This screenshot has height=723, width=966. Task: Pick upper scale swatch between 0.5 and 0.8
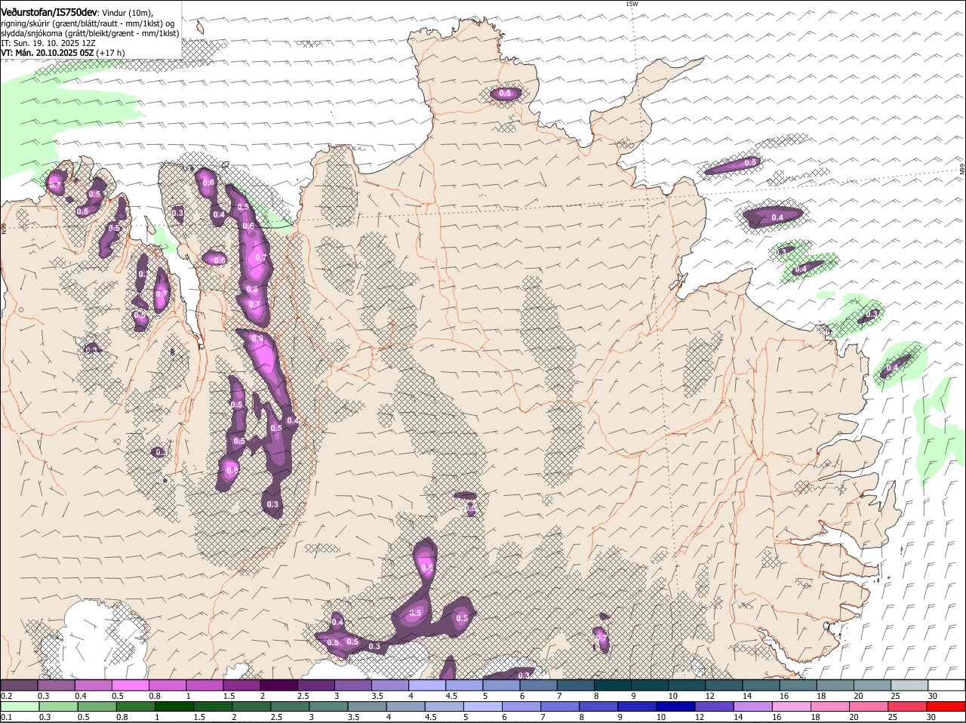click(130, 685)
